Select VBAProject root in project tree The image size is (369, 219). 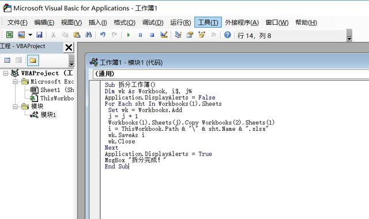coord(47,73)
